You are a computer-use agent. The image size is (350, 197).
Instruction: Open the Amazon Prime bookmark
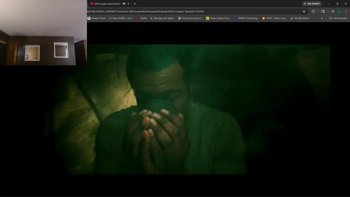[x=97, y=18]
